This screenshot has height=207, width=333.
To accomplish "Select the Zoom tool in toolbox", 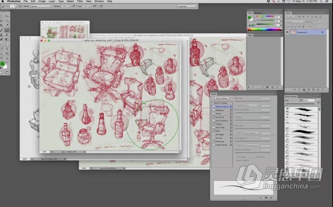I will [7, 58].
